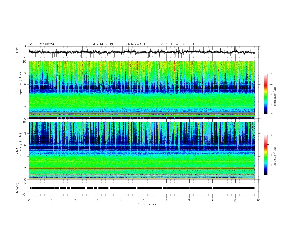Screen dimensions: 291x225
Task: Click inside the ch.2 spectrogram panel
Action: coord(141,151)
